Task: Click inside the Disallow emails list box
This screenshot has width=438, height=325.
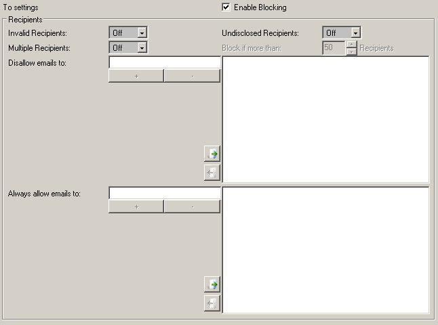Action: [x=325, y=119]
